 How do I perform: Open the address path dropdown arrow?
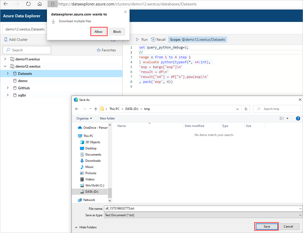[237, 109]
